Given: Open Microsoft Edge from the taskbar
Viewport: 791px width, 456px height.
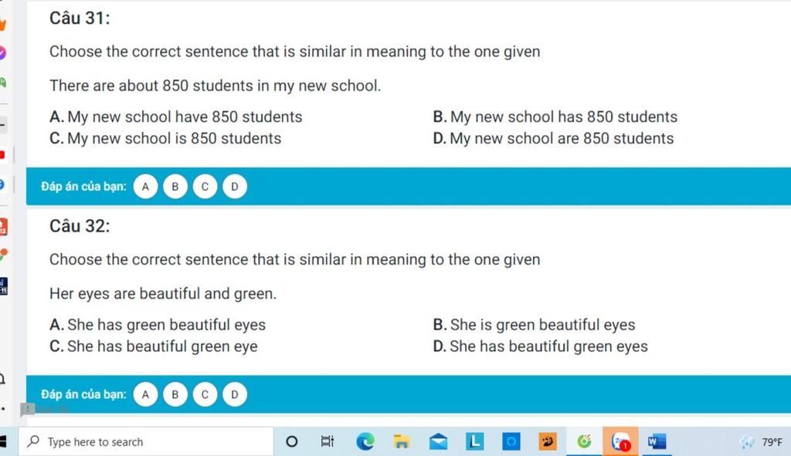Looking at the screenshot, I should click(365, 442).
